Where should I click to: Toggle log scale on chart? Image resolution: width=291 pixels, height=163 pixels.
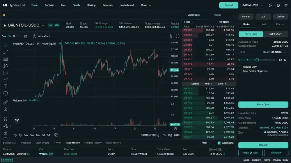170,135
